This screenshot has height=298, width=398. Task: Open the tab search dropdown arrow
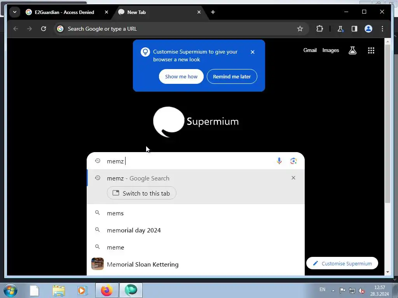point(15,12)
